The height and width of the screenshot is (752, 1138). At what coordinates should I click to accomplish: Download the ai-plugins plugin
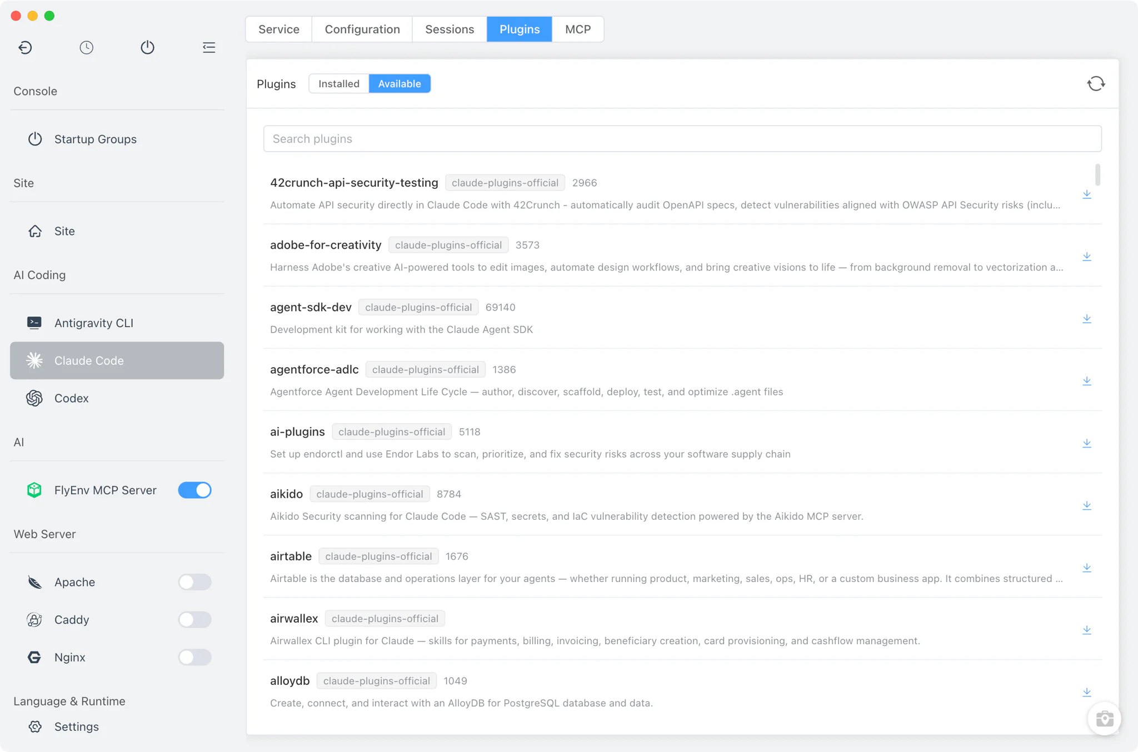[1087, 443]
